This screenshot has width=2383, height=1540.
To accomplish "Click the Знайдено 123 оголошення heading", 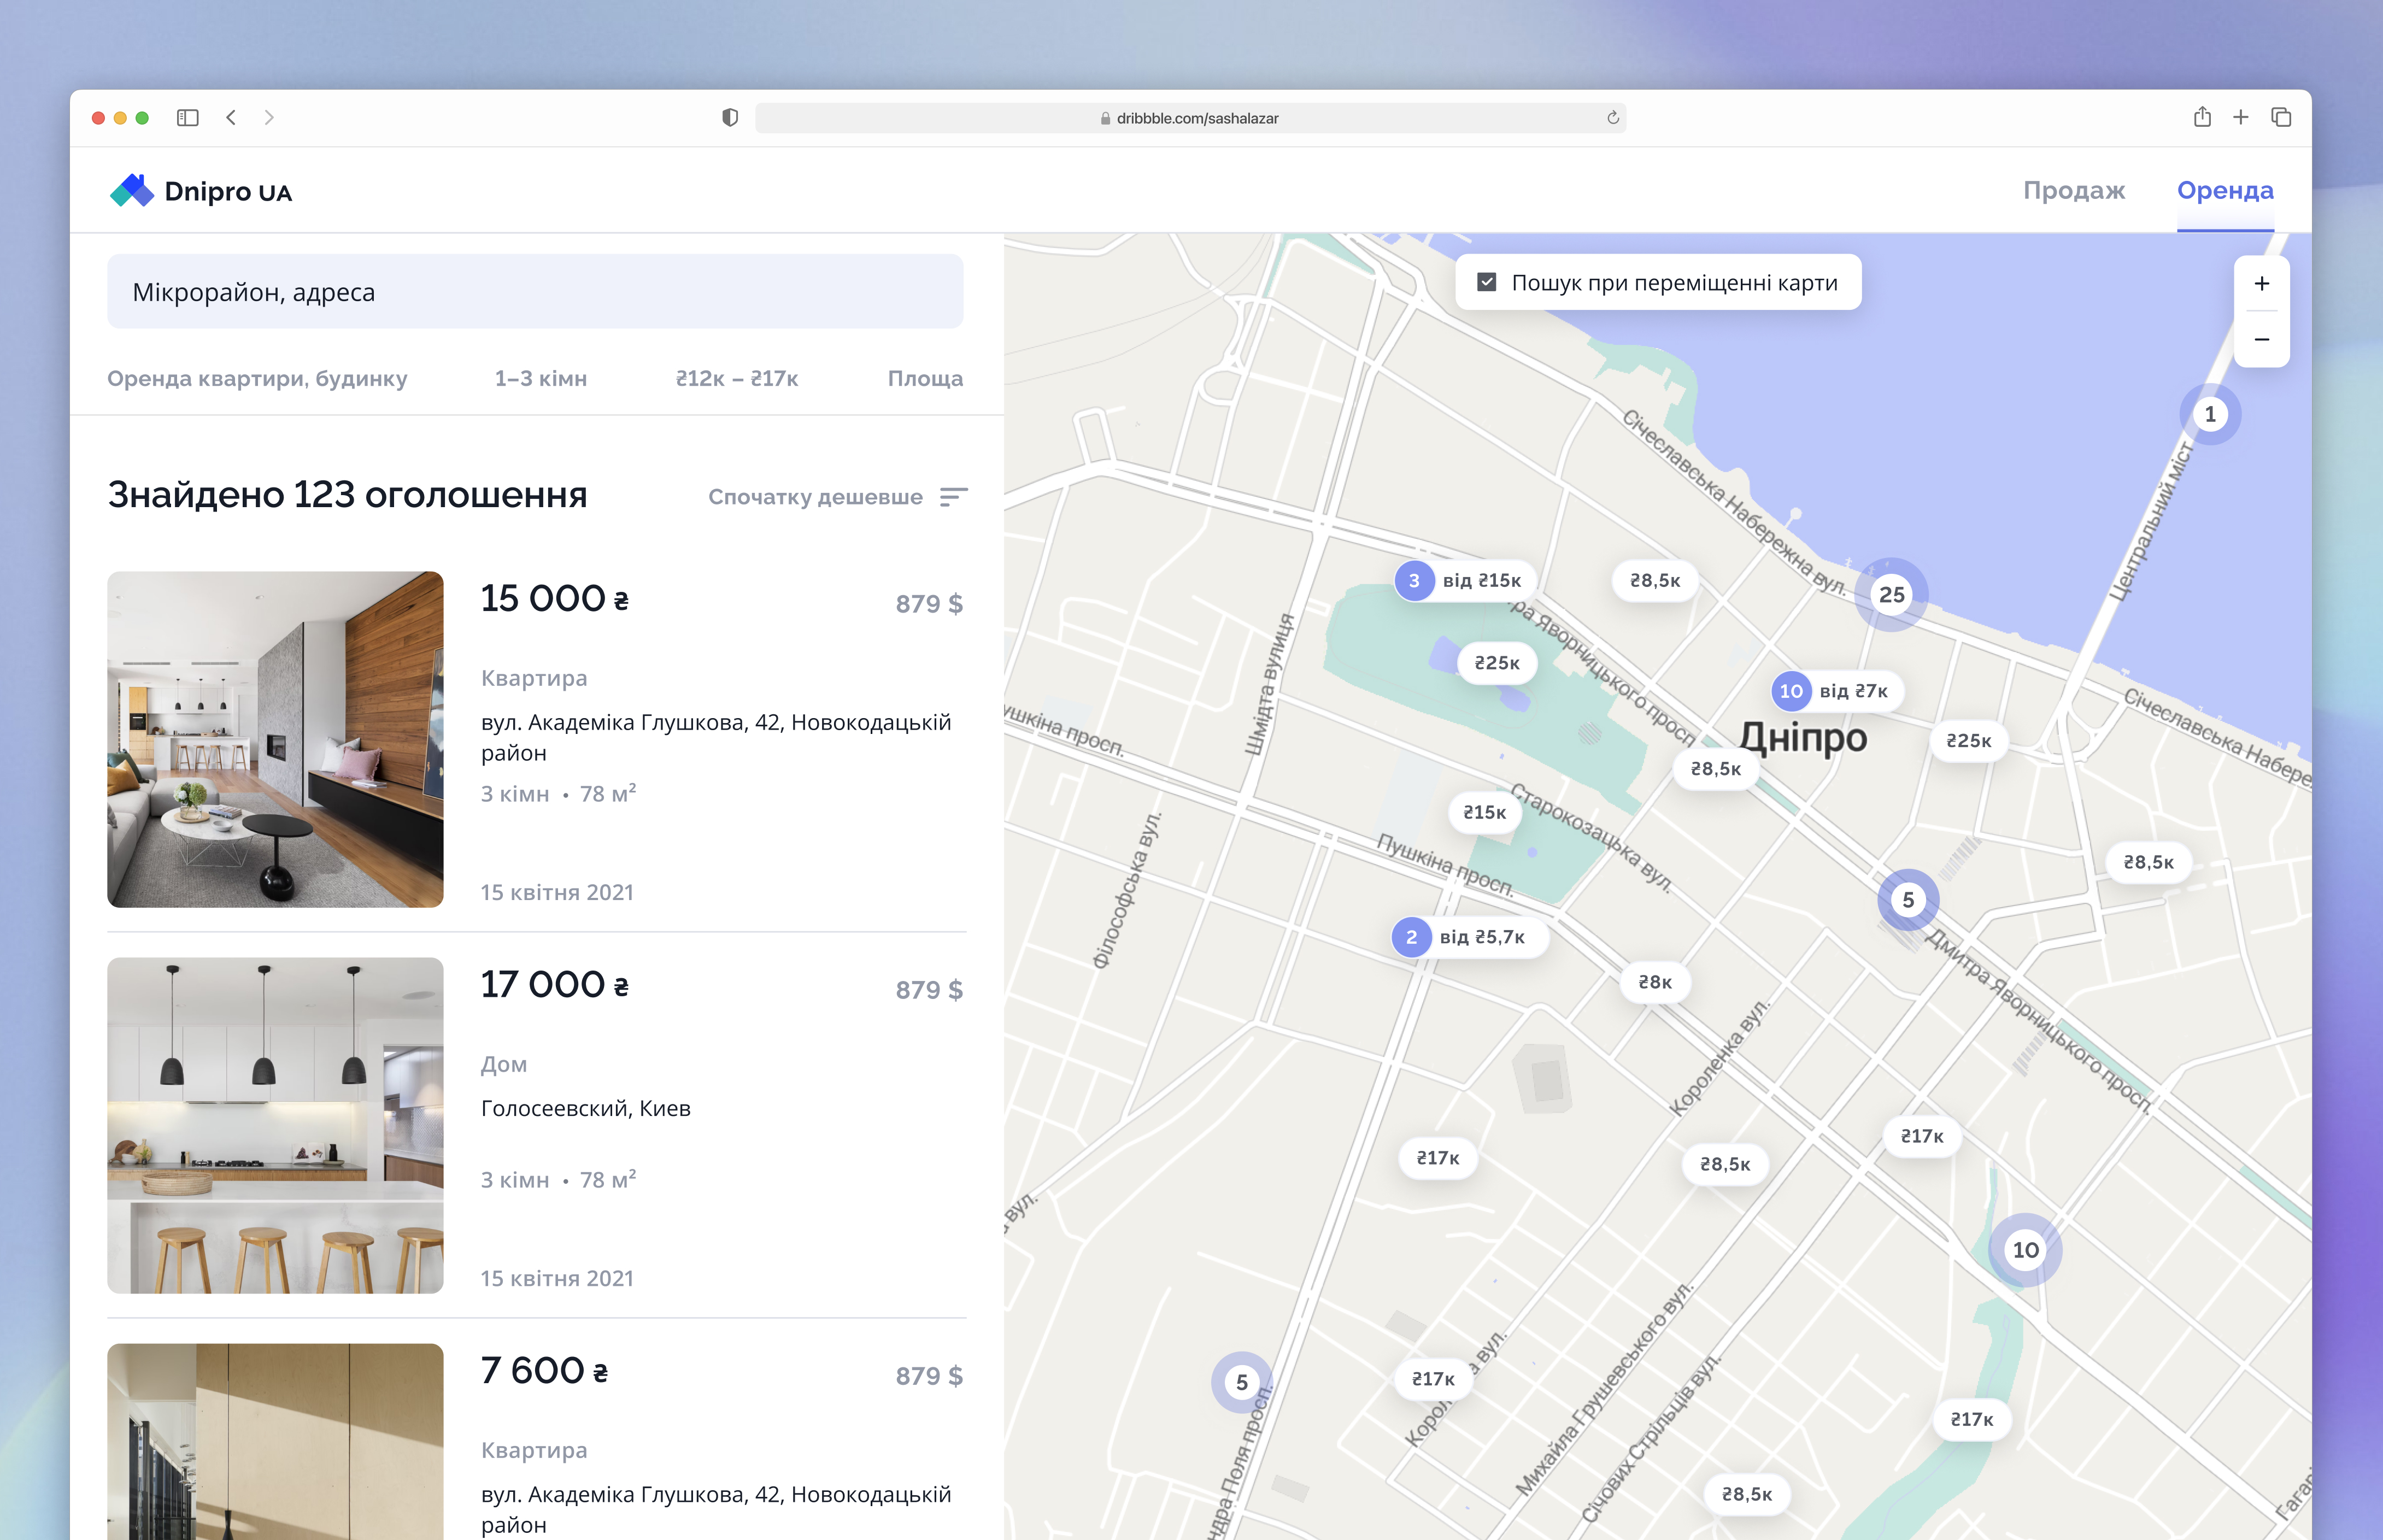I will tap(347, 495).
